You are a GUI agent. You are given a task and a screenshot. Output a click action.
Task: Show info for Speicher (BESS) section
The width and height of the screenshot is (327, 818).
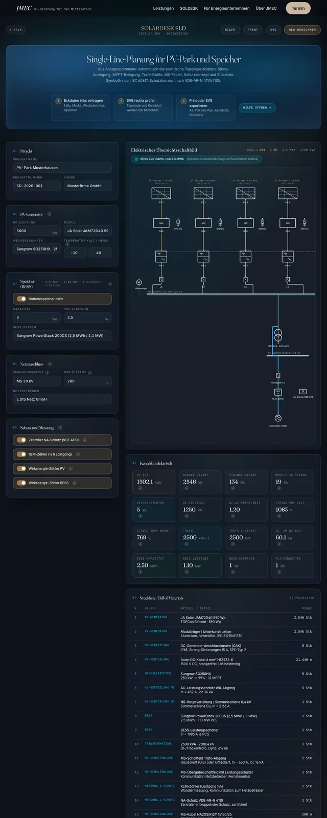point(110,284)
